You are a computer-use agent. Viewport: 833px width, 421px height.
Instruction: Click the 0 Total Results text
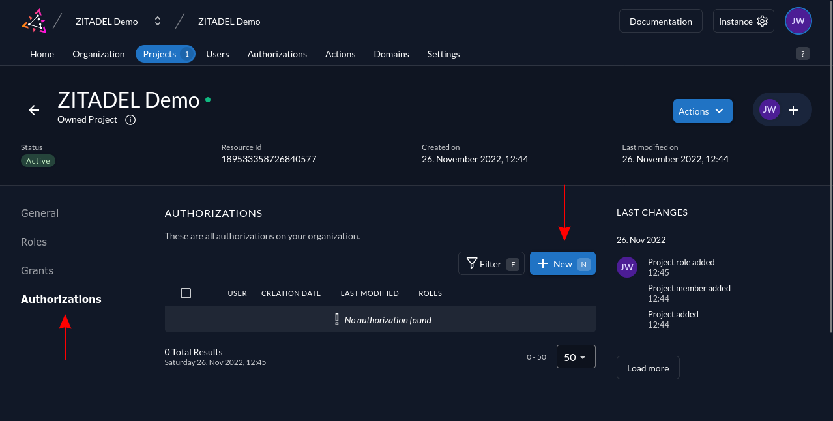(x=194, y=352)
